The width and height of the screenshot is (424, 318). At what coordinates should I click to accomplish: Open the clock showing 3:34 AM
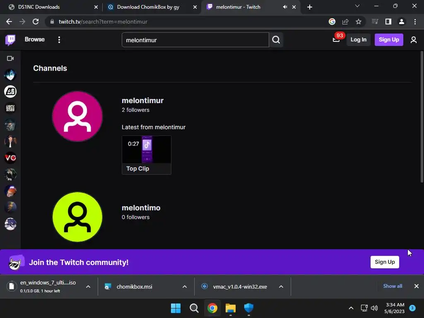395,308
